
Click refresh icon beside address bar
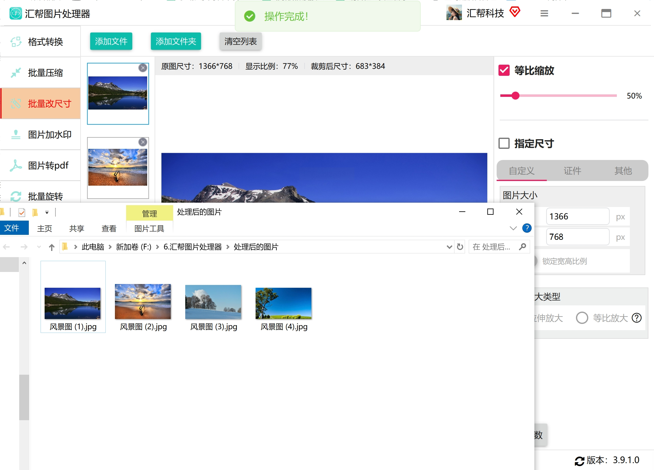coord(460,247)
